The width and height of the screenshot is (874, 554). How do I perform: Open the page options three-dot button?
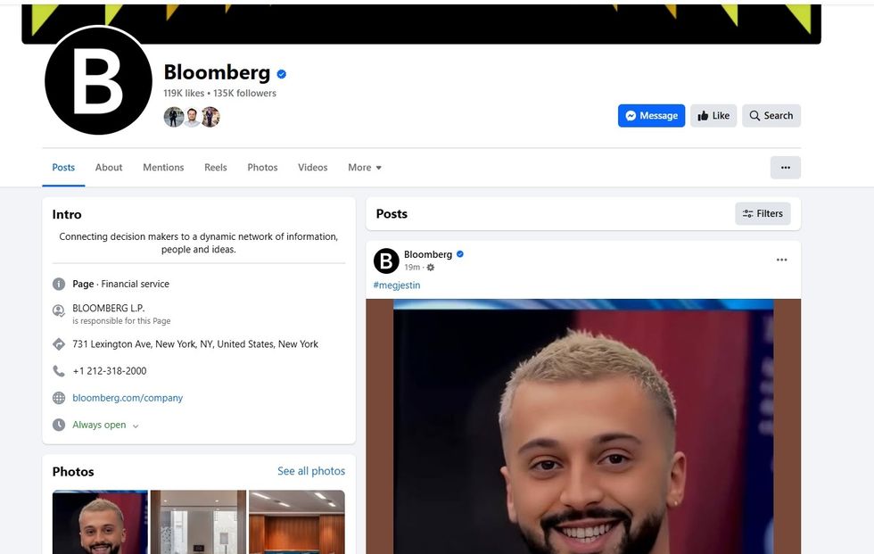point(786,167)
